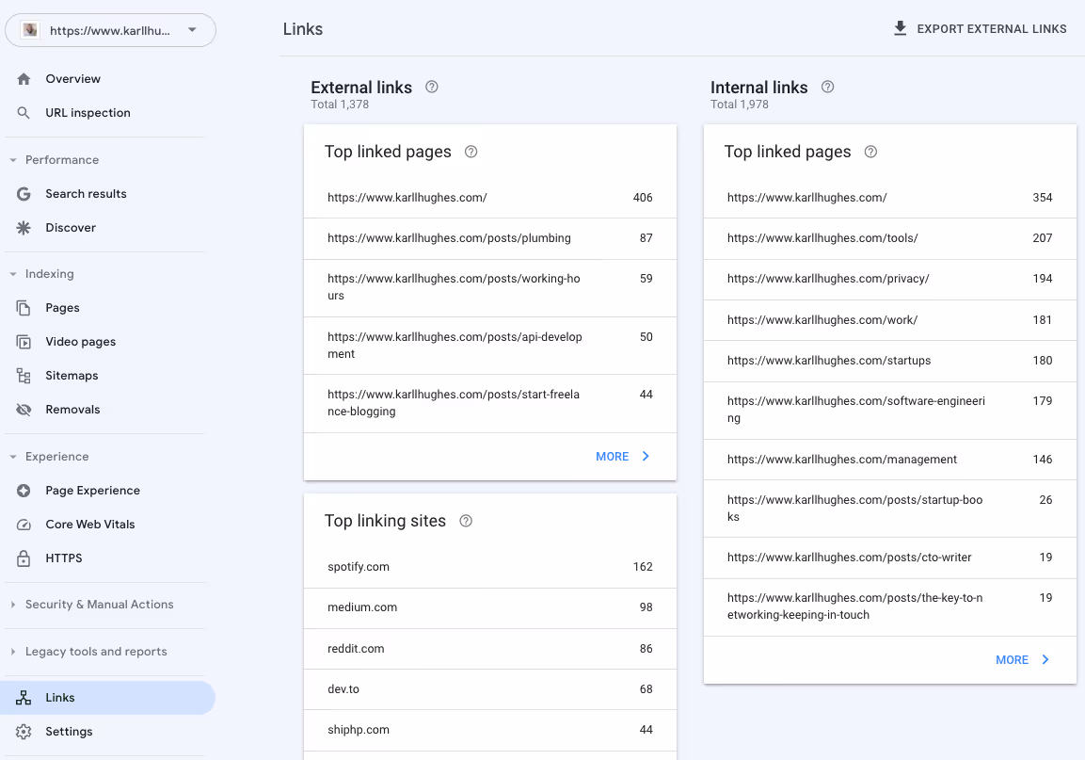Click the Discover asterisk icon
Image resolution: width=1085 pixels, height=760 pixels.
coord(24,228)
